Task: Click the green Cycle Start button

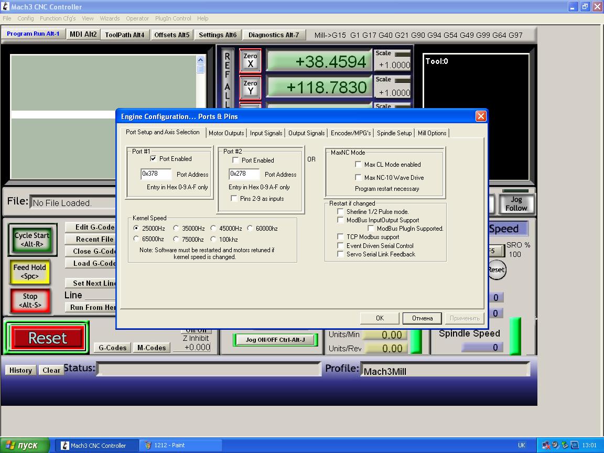Action: (33, 240)
